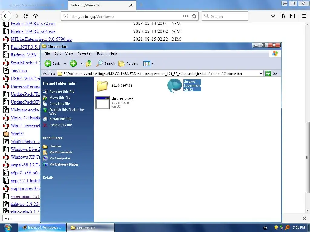The width and height of the screenshot is (310, 232).
Task: Click the Firefox page vertical scrollbar
Action: [307, 157]
